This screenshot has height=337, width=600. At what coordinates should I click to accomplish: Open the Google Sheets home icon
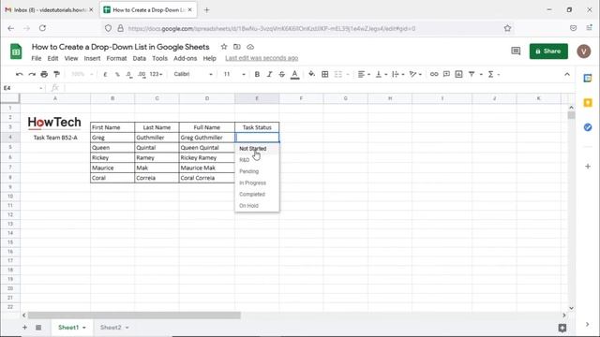pyautogui.click(x=16, y=51)
